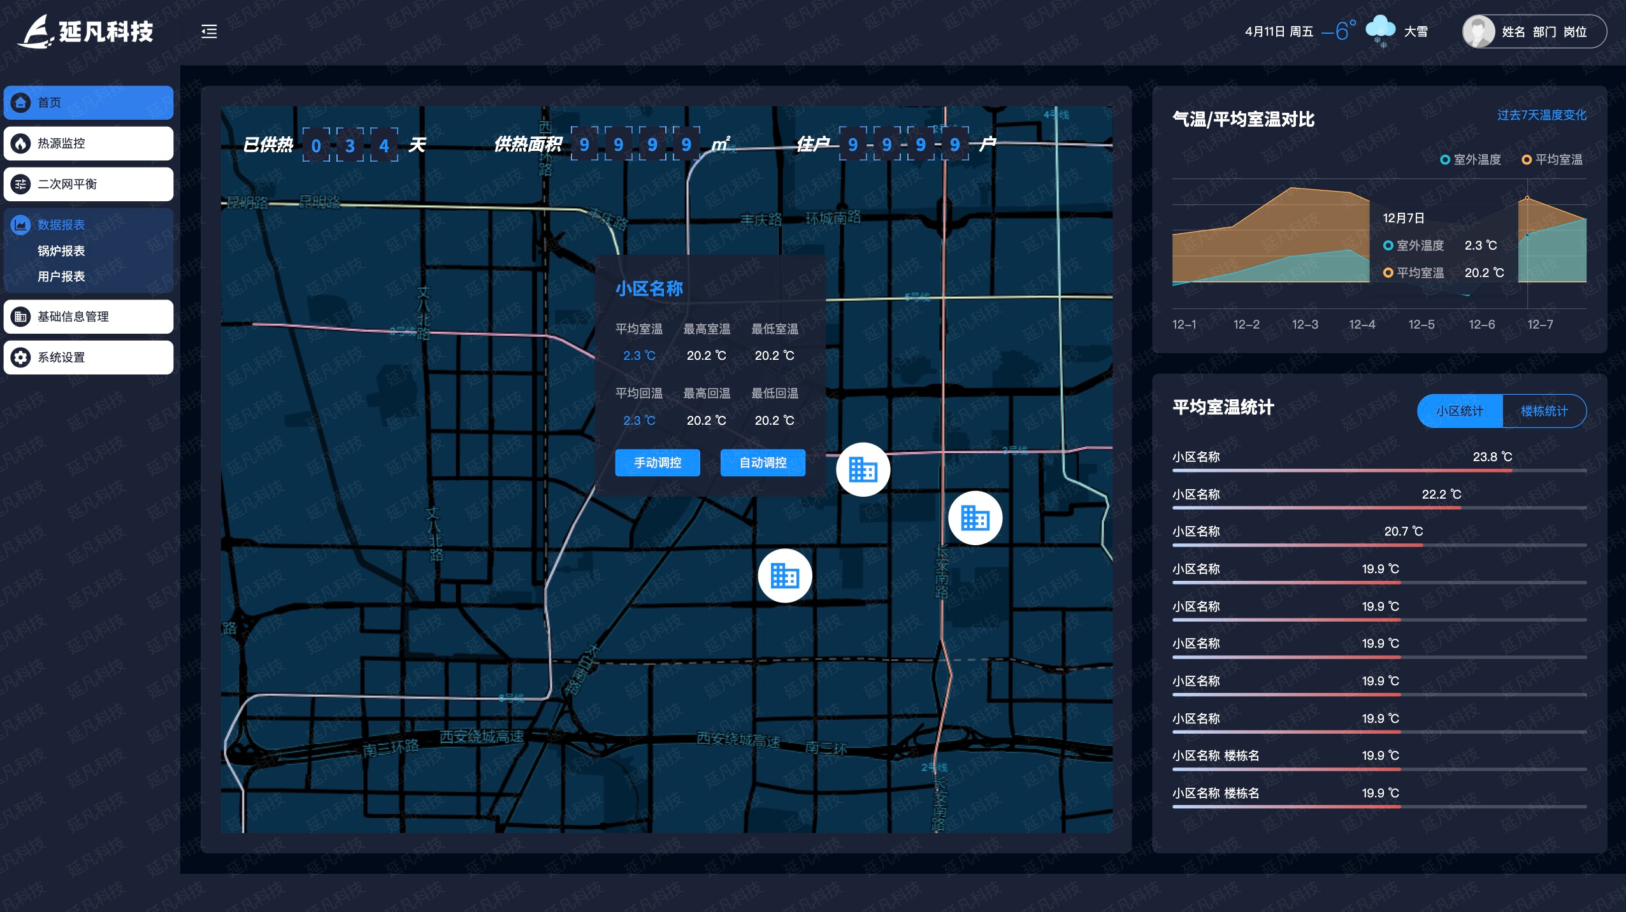The height and width of the screenshot is (912, 1626).
Task: Switch statistics to 楼栋统计
Action: (x=1543, y=411)
